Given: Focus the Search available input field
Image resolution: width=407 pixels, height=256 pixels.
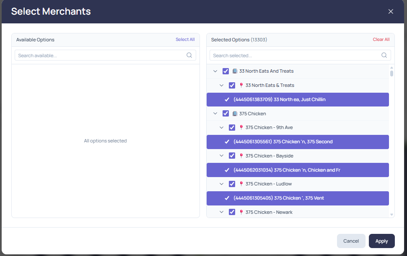Looking at the screenshot, I should coord(105,56).
